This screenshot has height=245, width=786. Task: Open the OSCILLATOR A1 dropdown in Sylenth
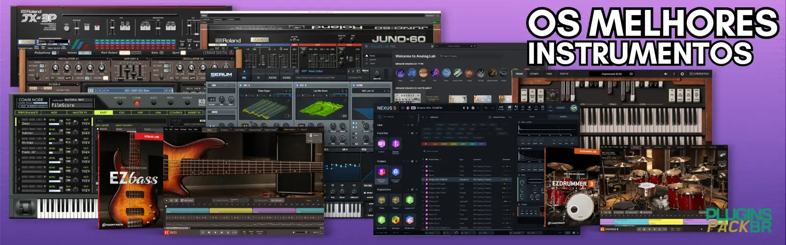pos(107,59)
